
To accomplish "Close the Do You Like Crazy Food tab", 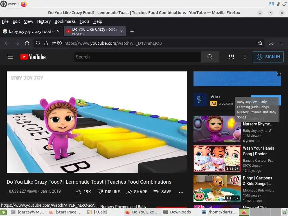I will coord(121,31).
